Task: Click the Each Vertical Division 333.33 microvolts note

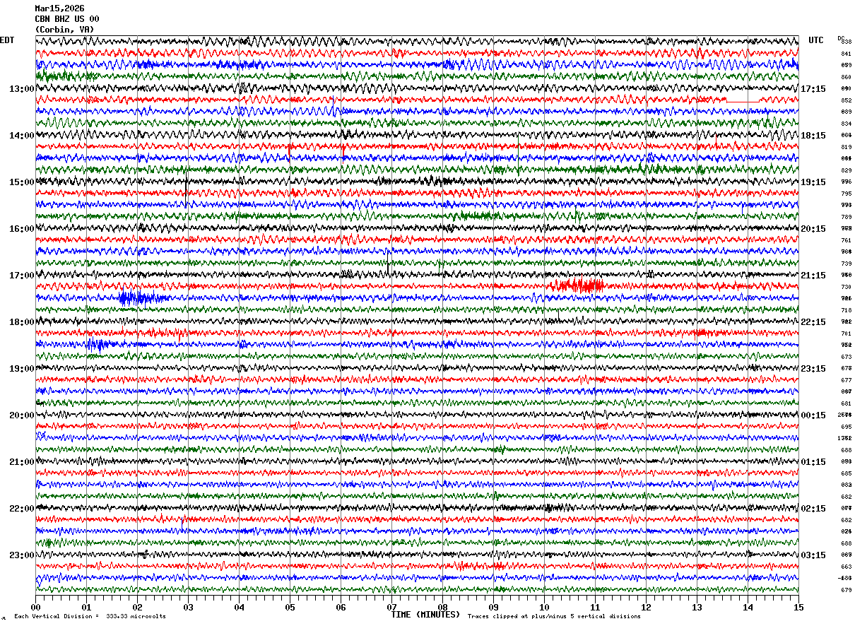Action: click(x=90, y=616)
